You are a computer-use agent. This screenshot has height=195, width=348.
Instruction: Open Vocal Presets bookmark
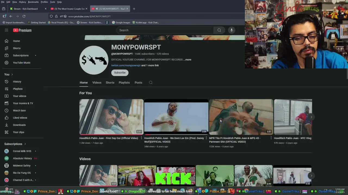pyautogui.click(x=61, y=22)
